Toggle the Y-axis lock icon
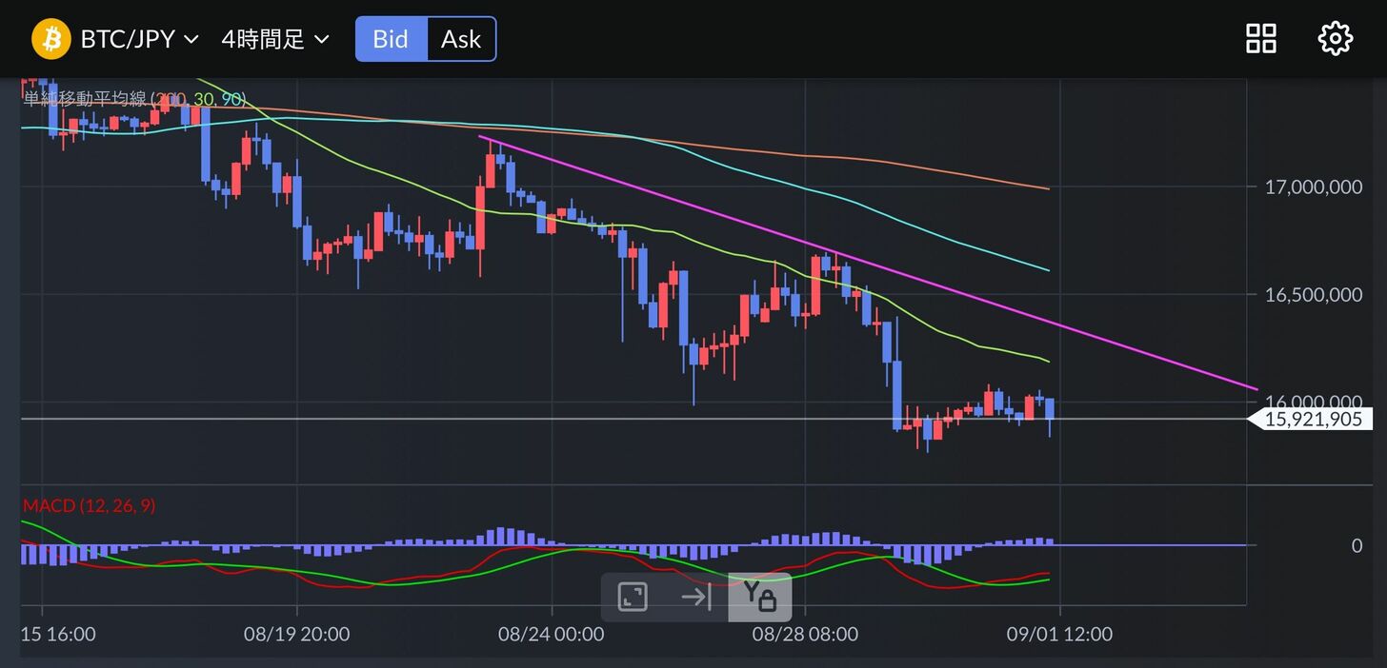The width and height of the screenshot is (1387, 668). point(760,597)
